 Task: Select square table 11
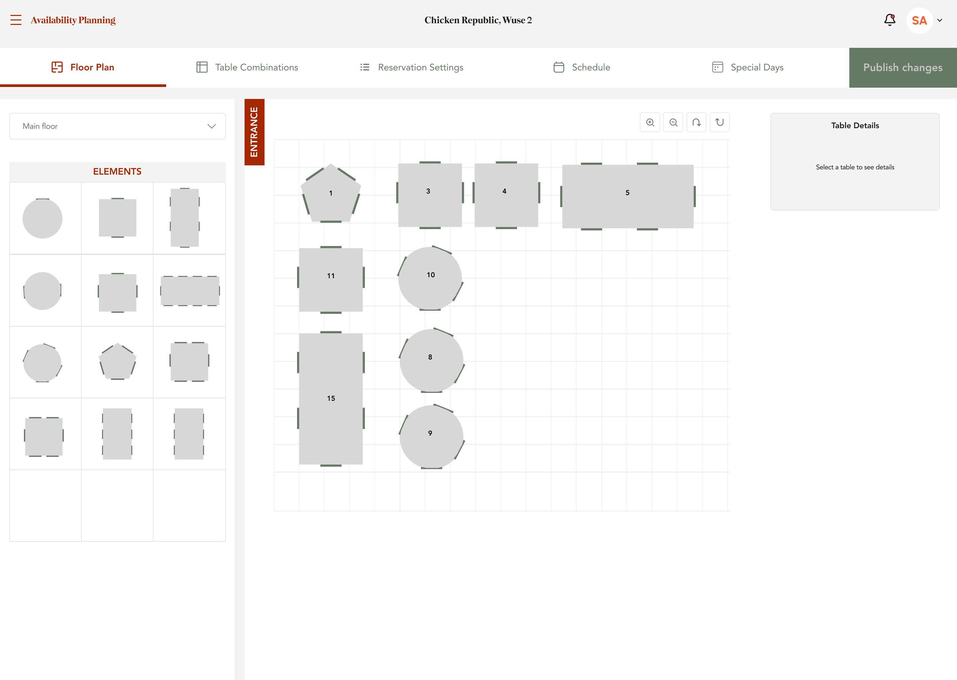click(331, 280)
